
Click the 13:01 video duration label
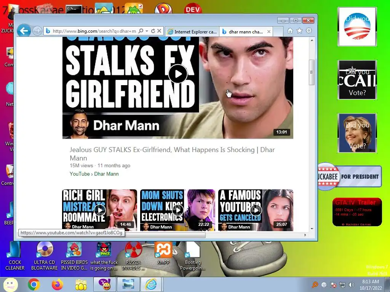(281, 132)
